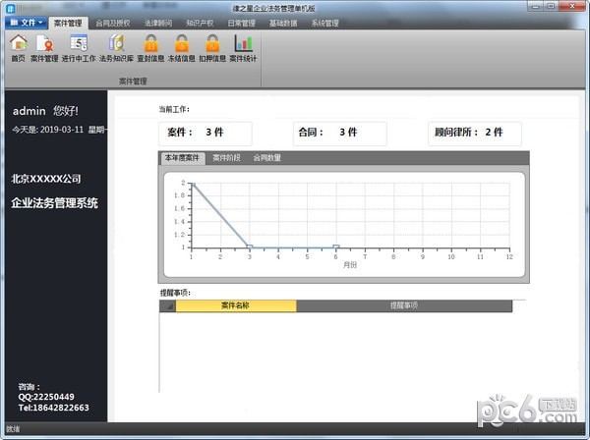The width and height of the screenshot is (590, 440).
Task: Open 案件管理 icon in ribbon
Action: pyautogui.click(x=44, y=48)
